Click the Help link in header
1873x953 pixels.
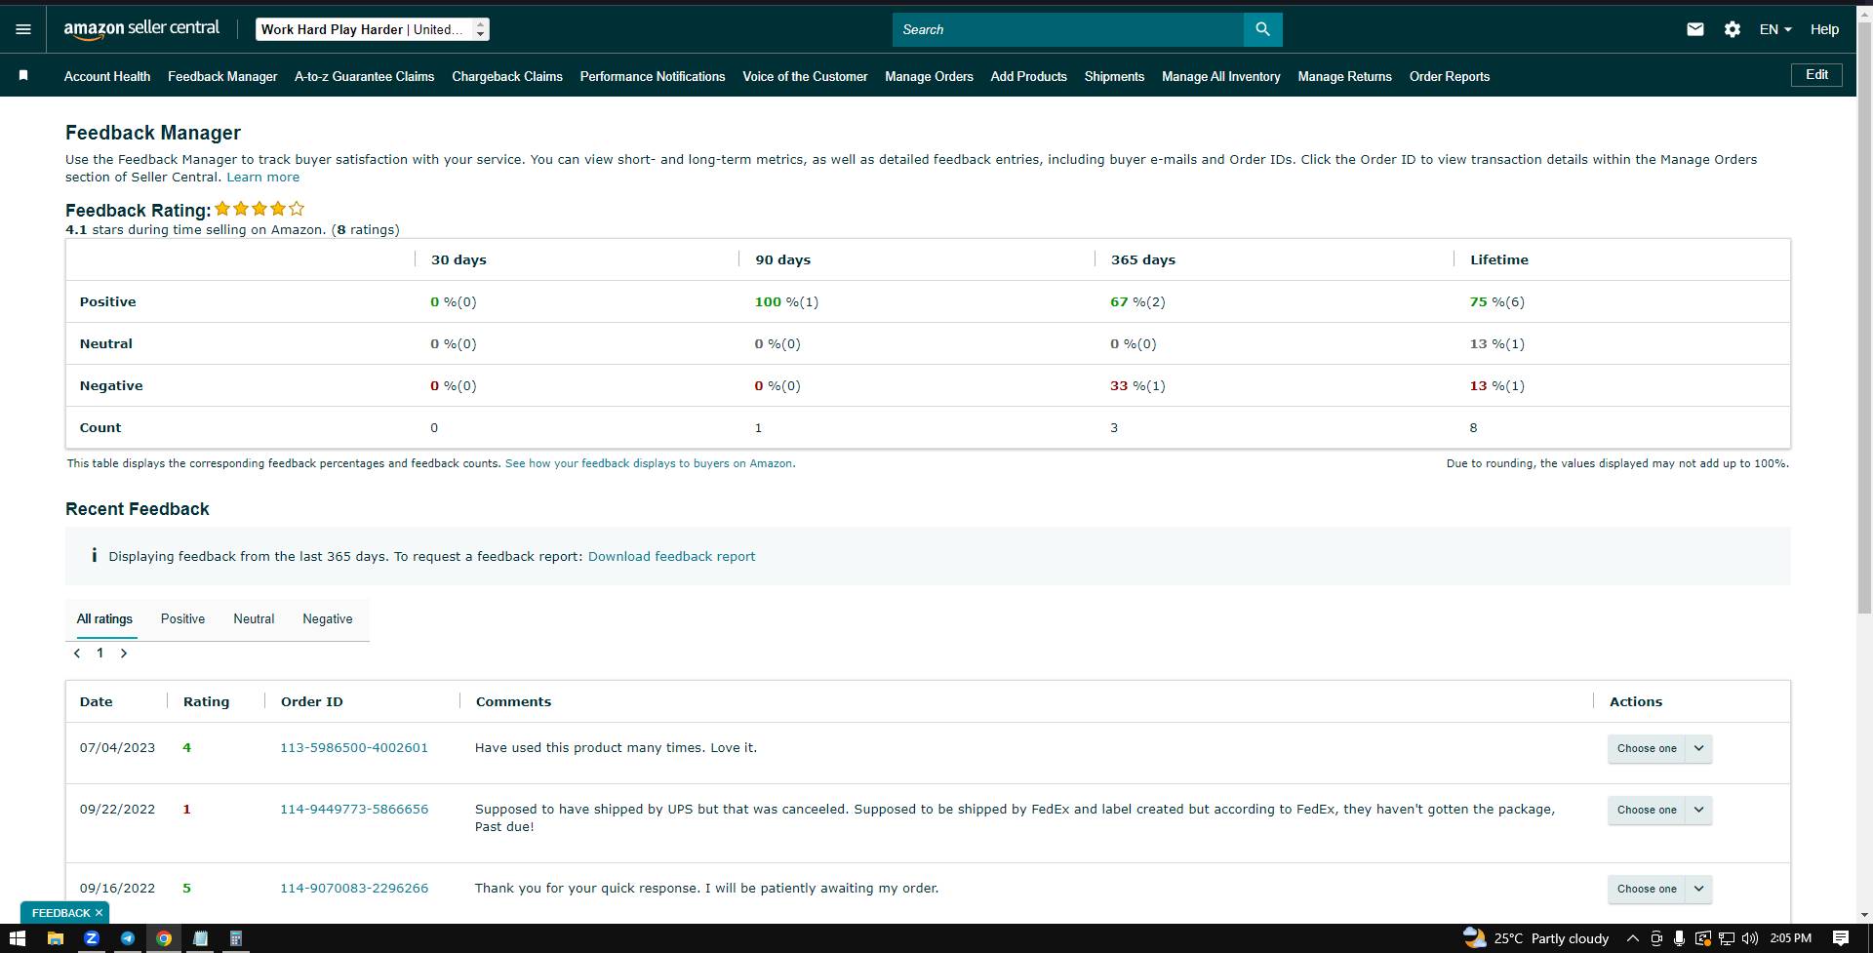coord(1824,29)
